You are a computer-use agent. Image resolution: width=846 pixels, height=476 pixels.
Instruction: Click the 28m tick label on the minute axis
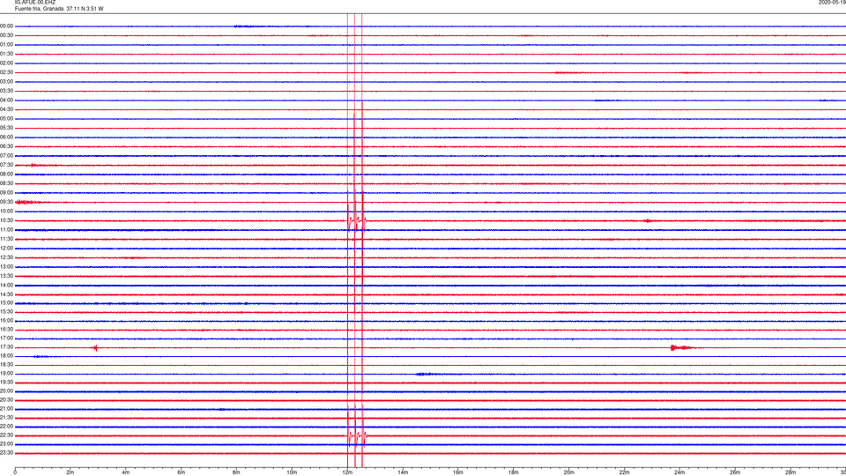click(790, 472)
